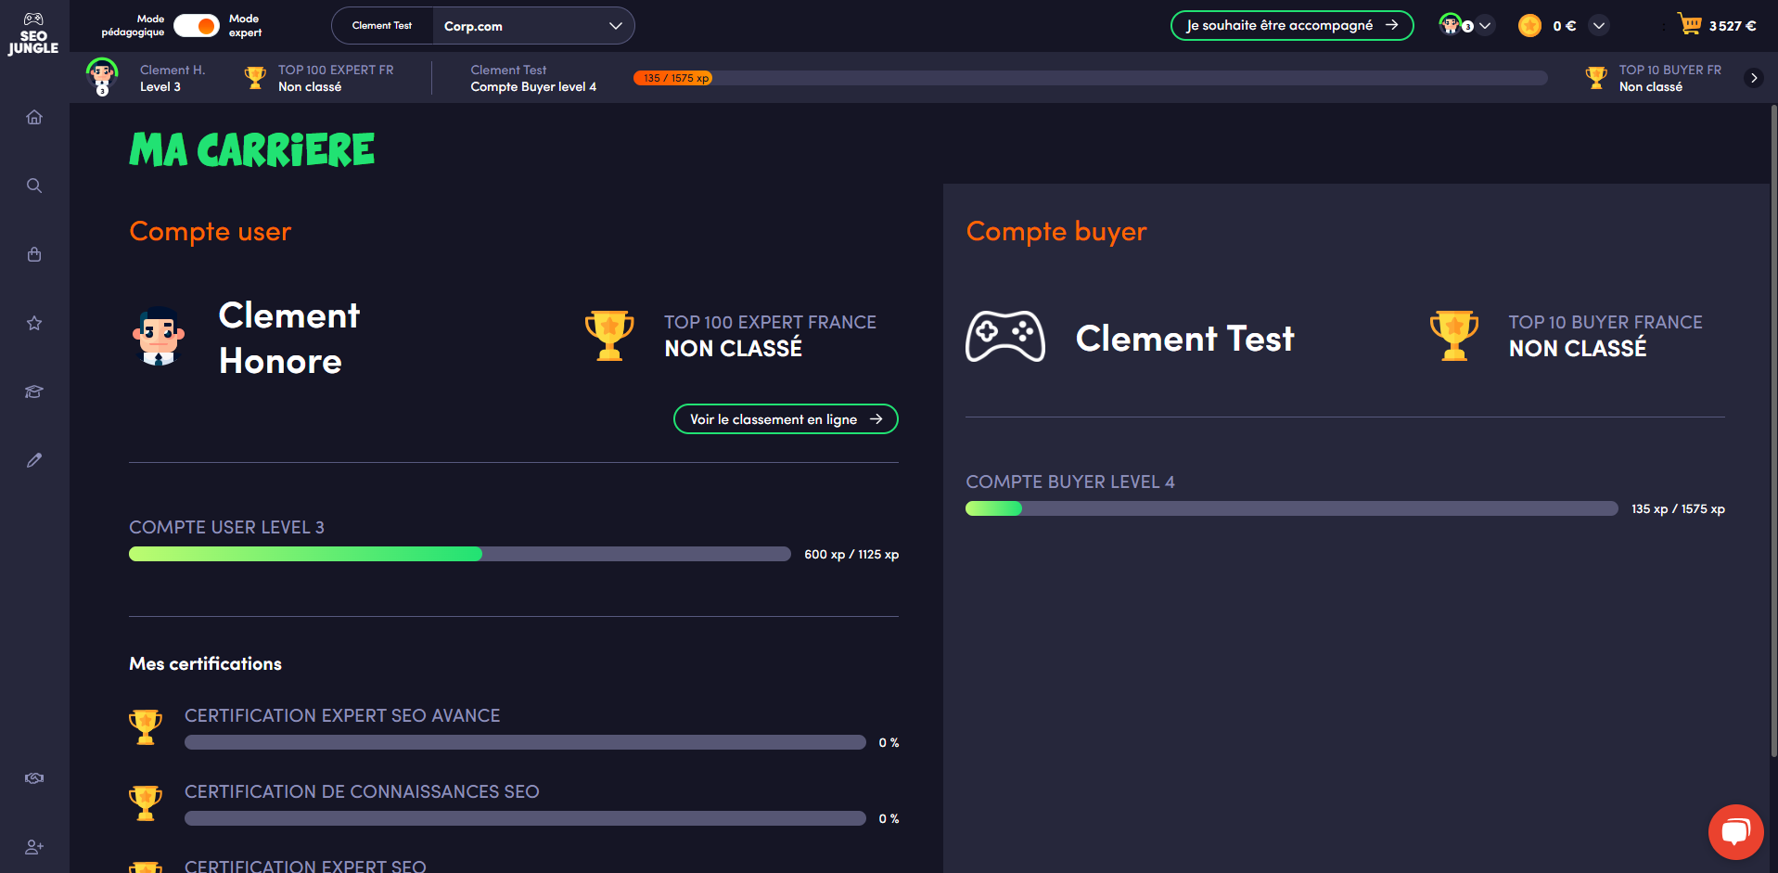Image resolution: width=1778 pixels, height=873 pixels.
Task: Click the Compte User Level 3 progress bar
Action: 459,554
